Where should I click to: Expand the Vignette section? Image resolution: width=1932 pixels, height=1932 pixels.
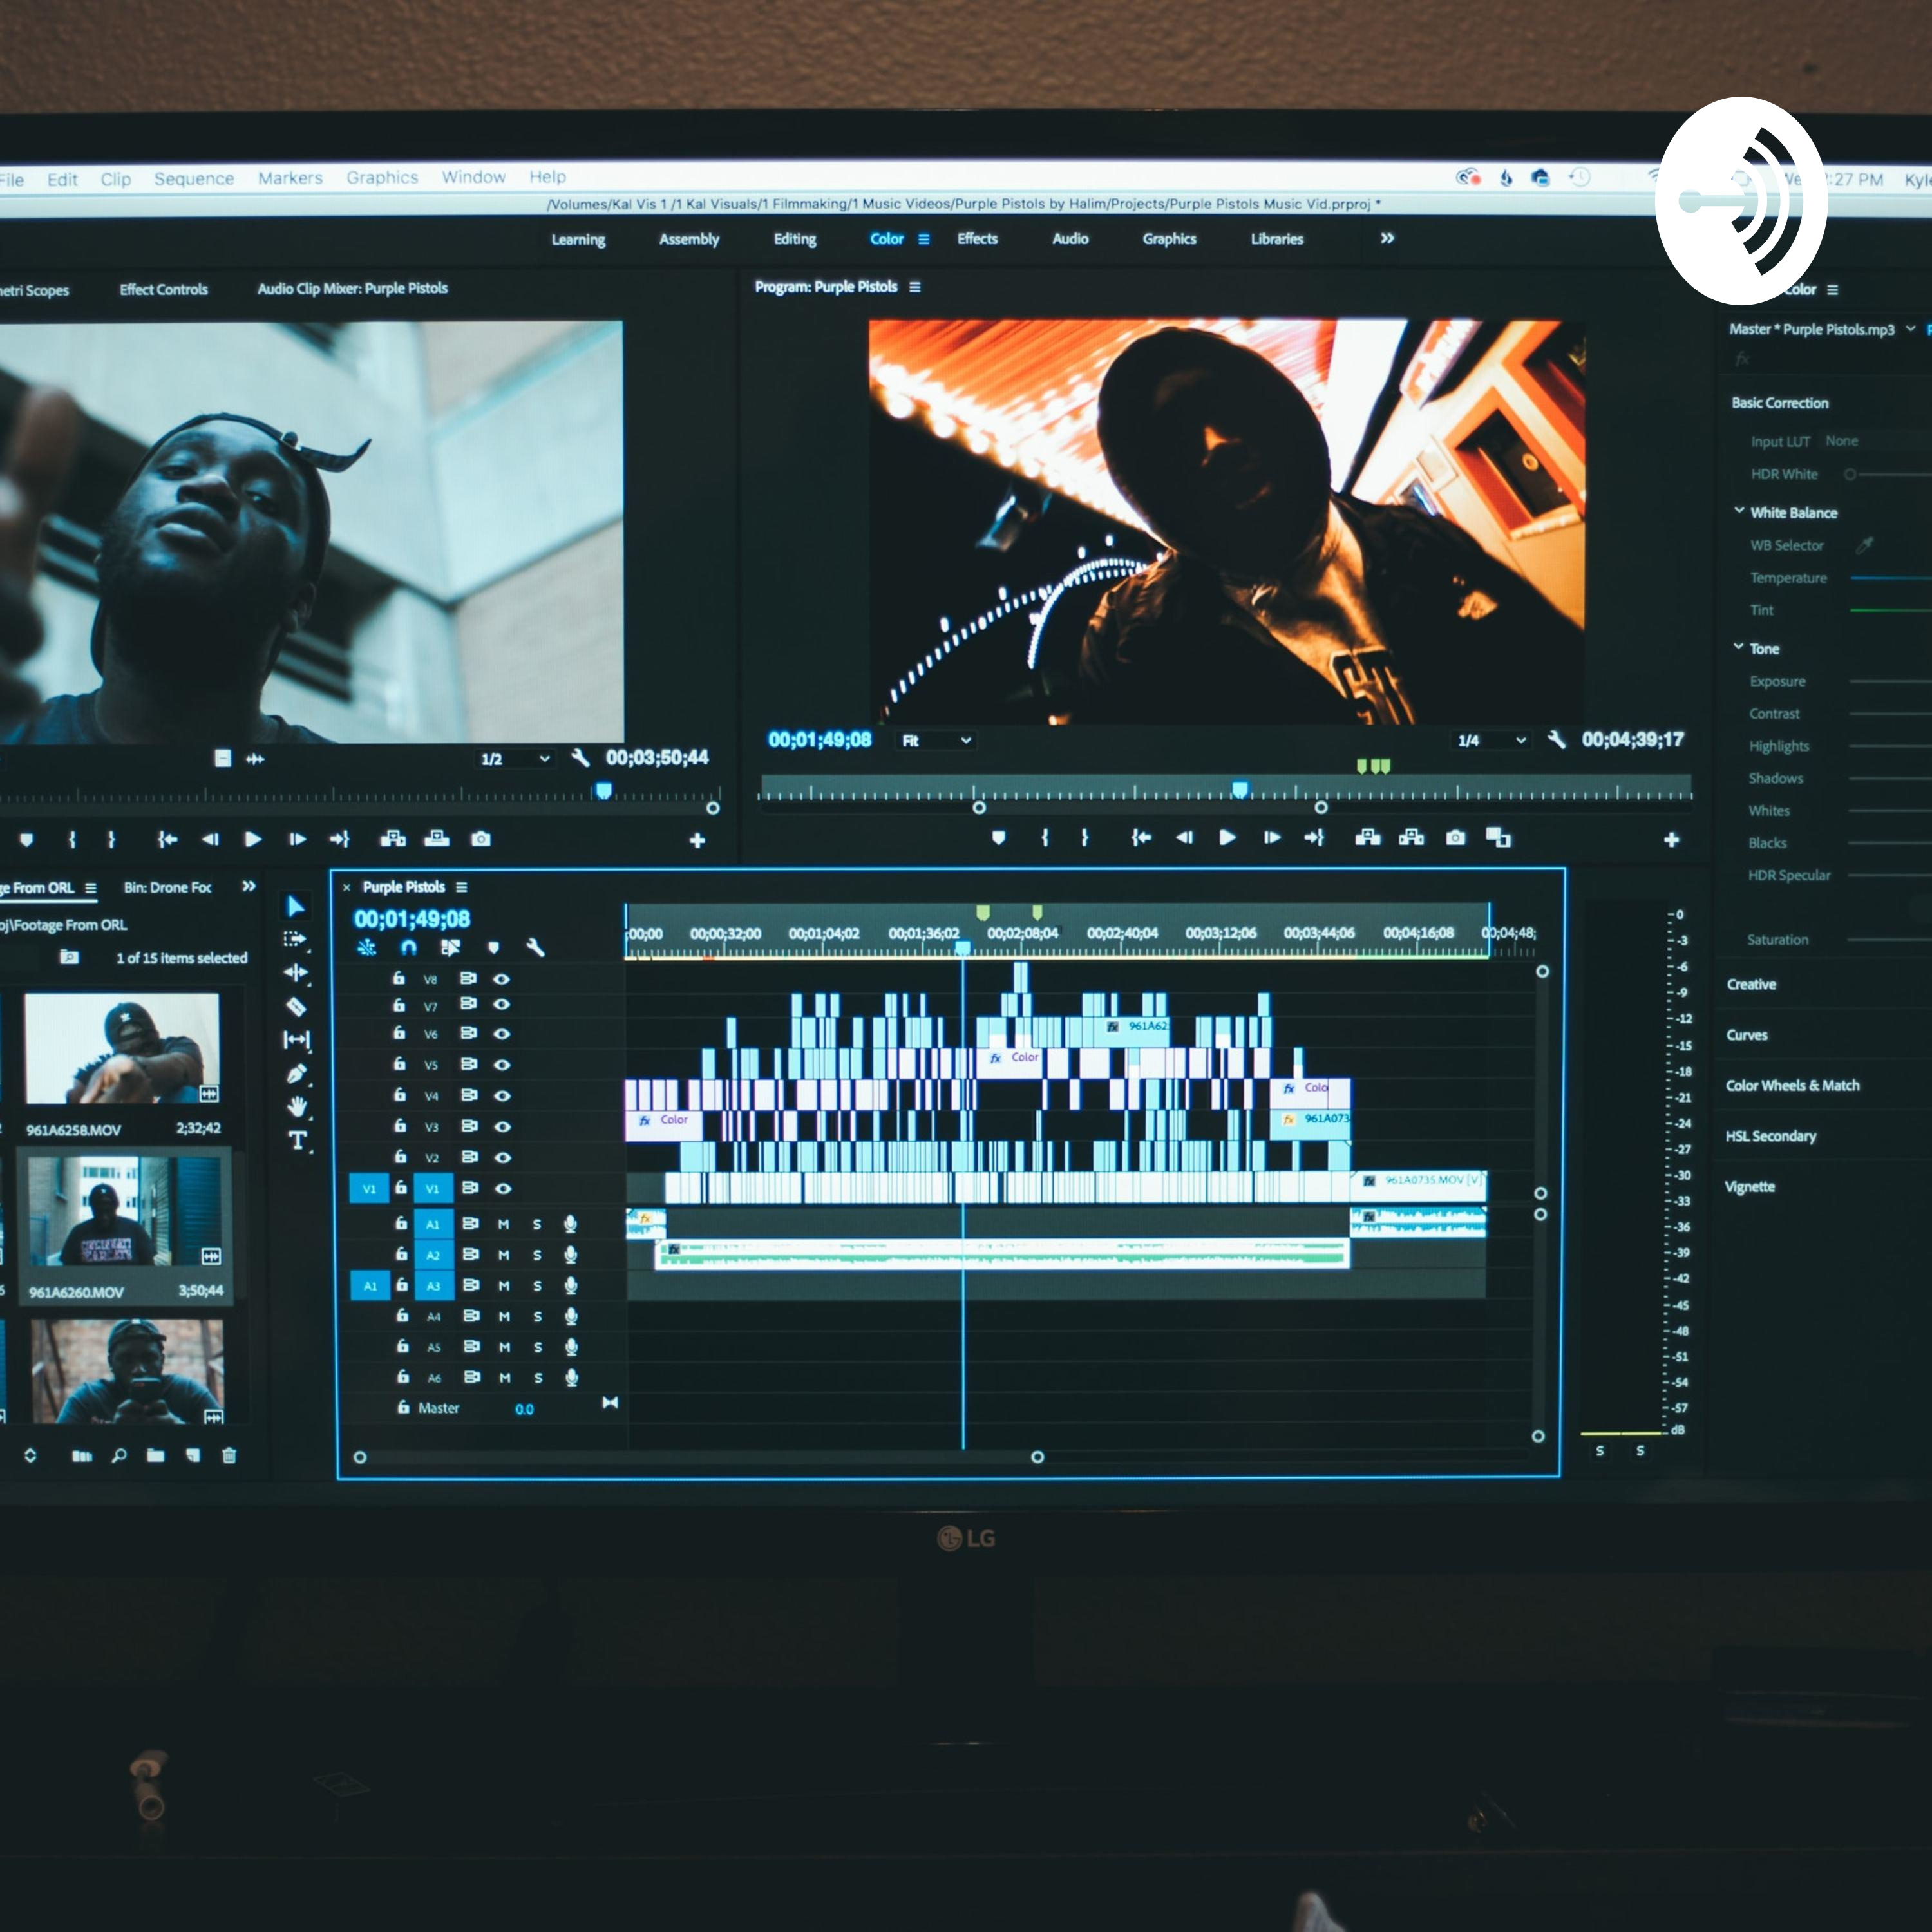[x=1749, y=1186]
